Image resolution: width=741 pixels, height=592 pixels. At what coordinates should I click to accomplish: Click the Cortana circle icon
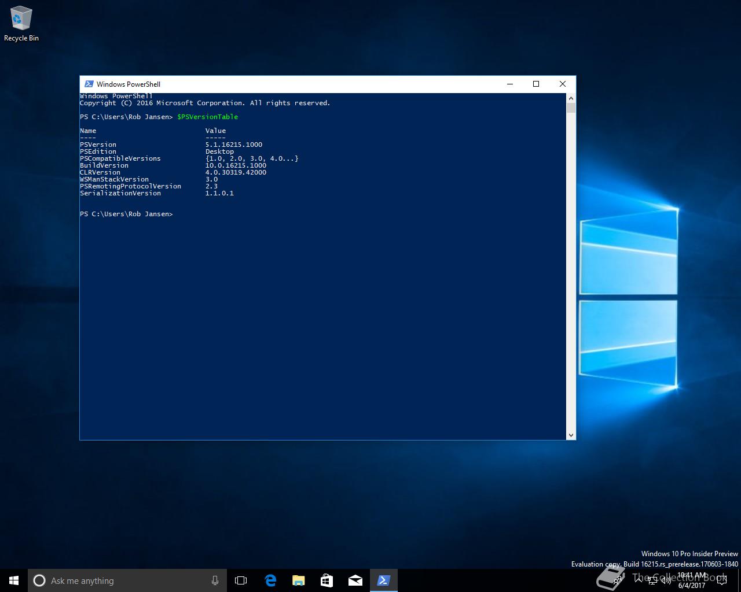[x=39, y=580]
